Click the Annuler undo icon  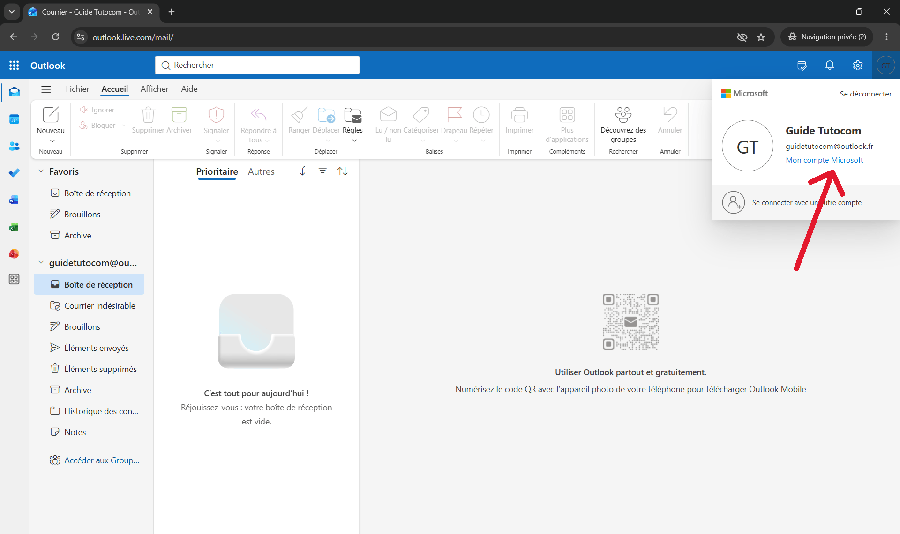(x=670, y=115)
